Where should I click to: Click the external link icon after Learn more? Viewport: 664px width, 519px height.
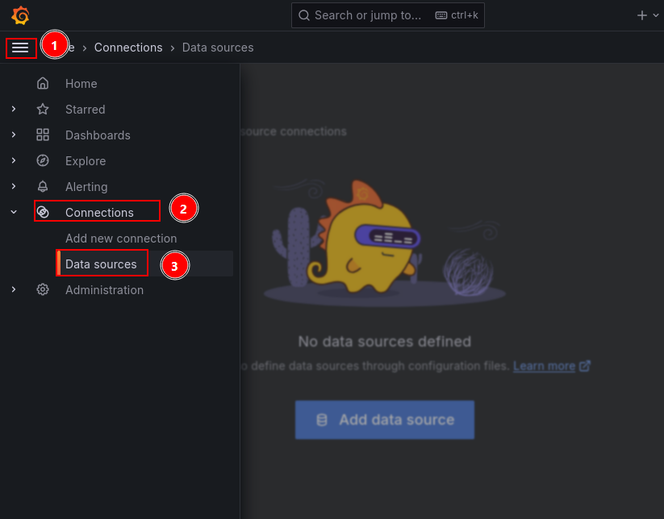coord(585,365)
